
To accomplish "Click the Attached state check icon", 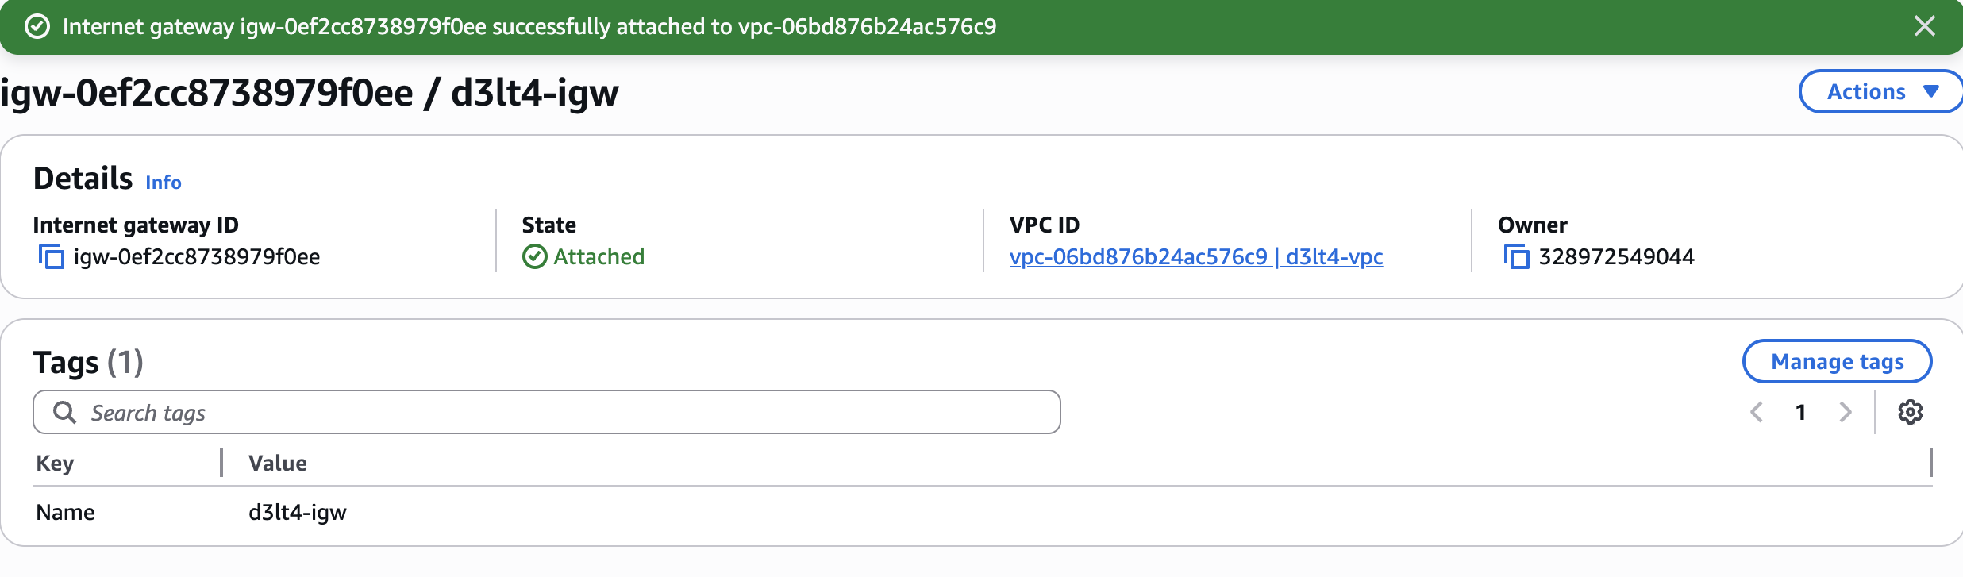I will tap(534, 257).
